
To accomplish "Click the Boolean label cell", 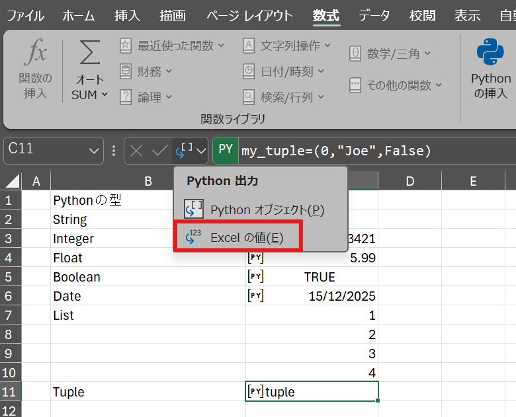I will [148, 277].
